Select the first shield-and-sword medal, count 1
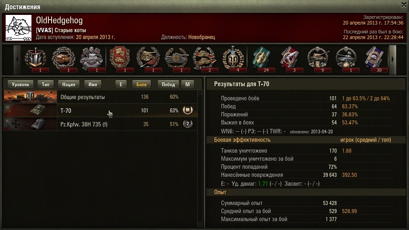 pyautogui.click(x=35, y=58)
